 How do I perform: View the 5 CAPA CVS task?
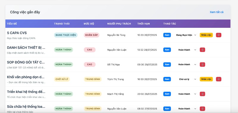click(x=167, y=35)
